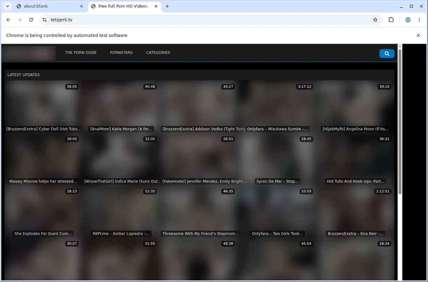Viewport: 428px width, 282px height.
Task: Bookmark this page with the star icon
Action: point(375,20)
